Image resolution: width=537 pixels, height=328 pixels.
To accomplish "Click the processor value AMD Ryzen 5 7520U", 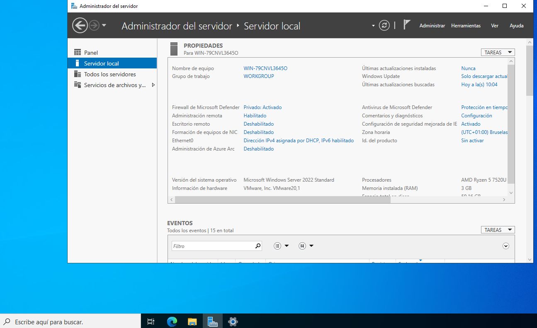I will tap(484, 180).
